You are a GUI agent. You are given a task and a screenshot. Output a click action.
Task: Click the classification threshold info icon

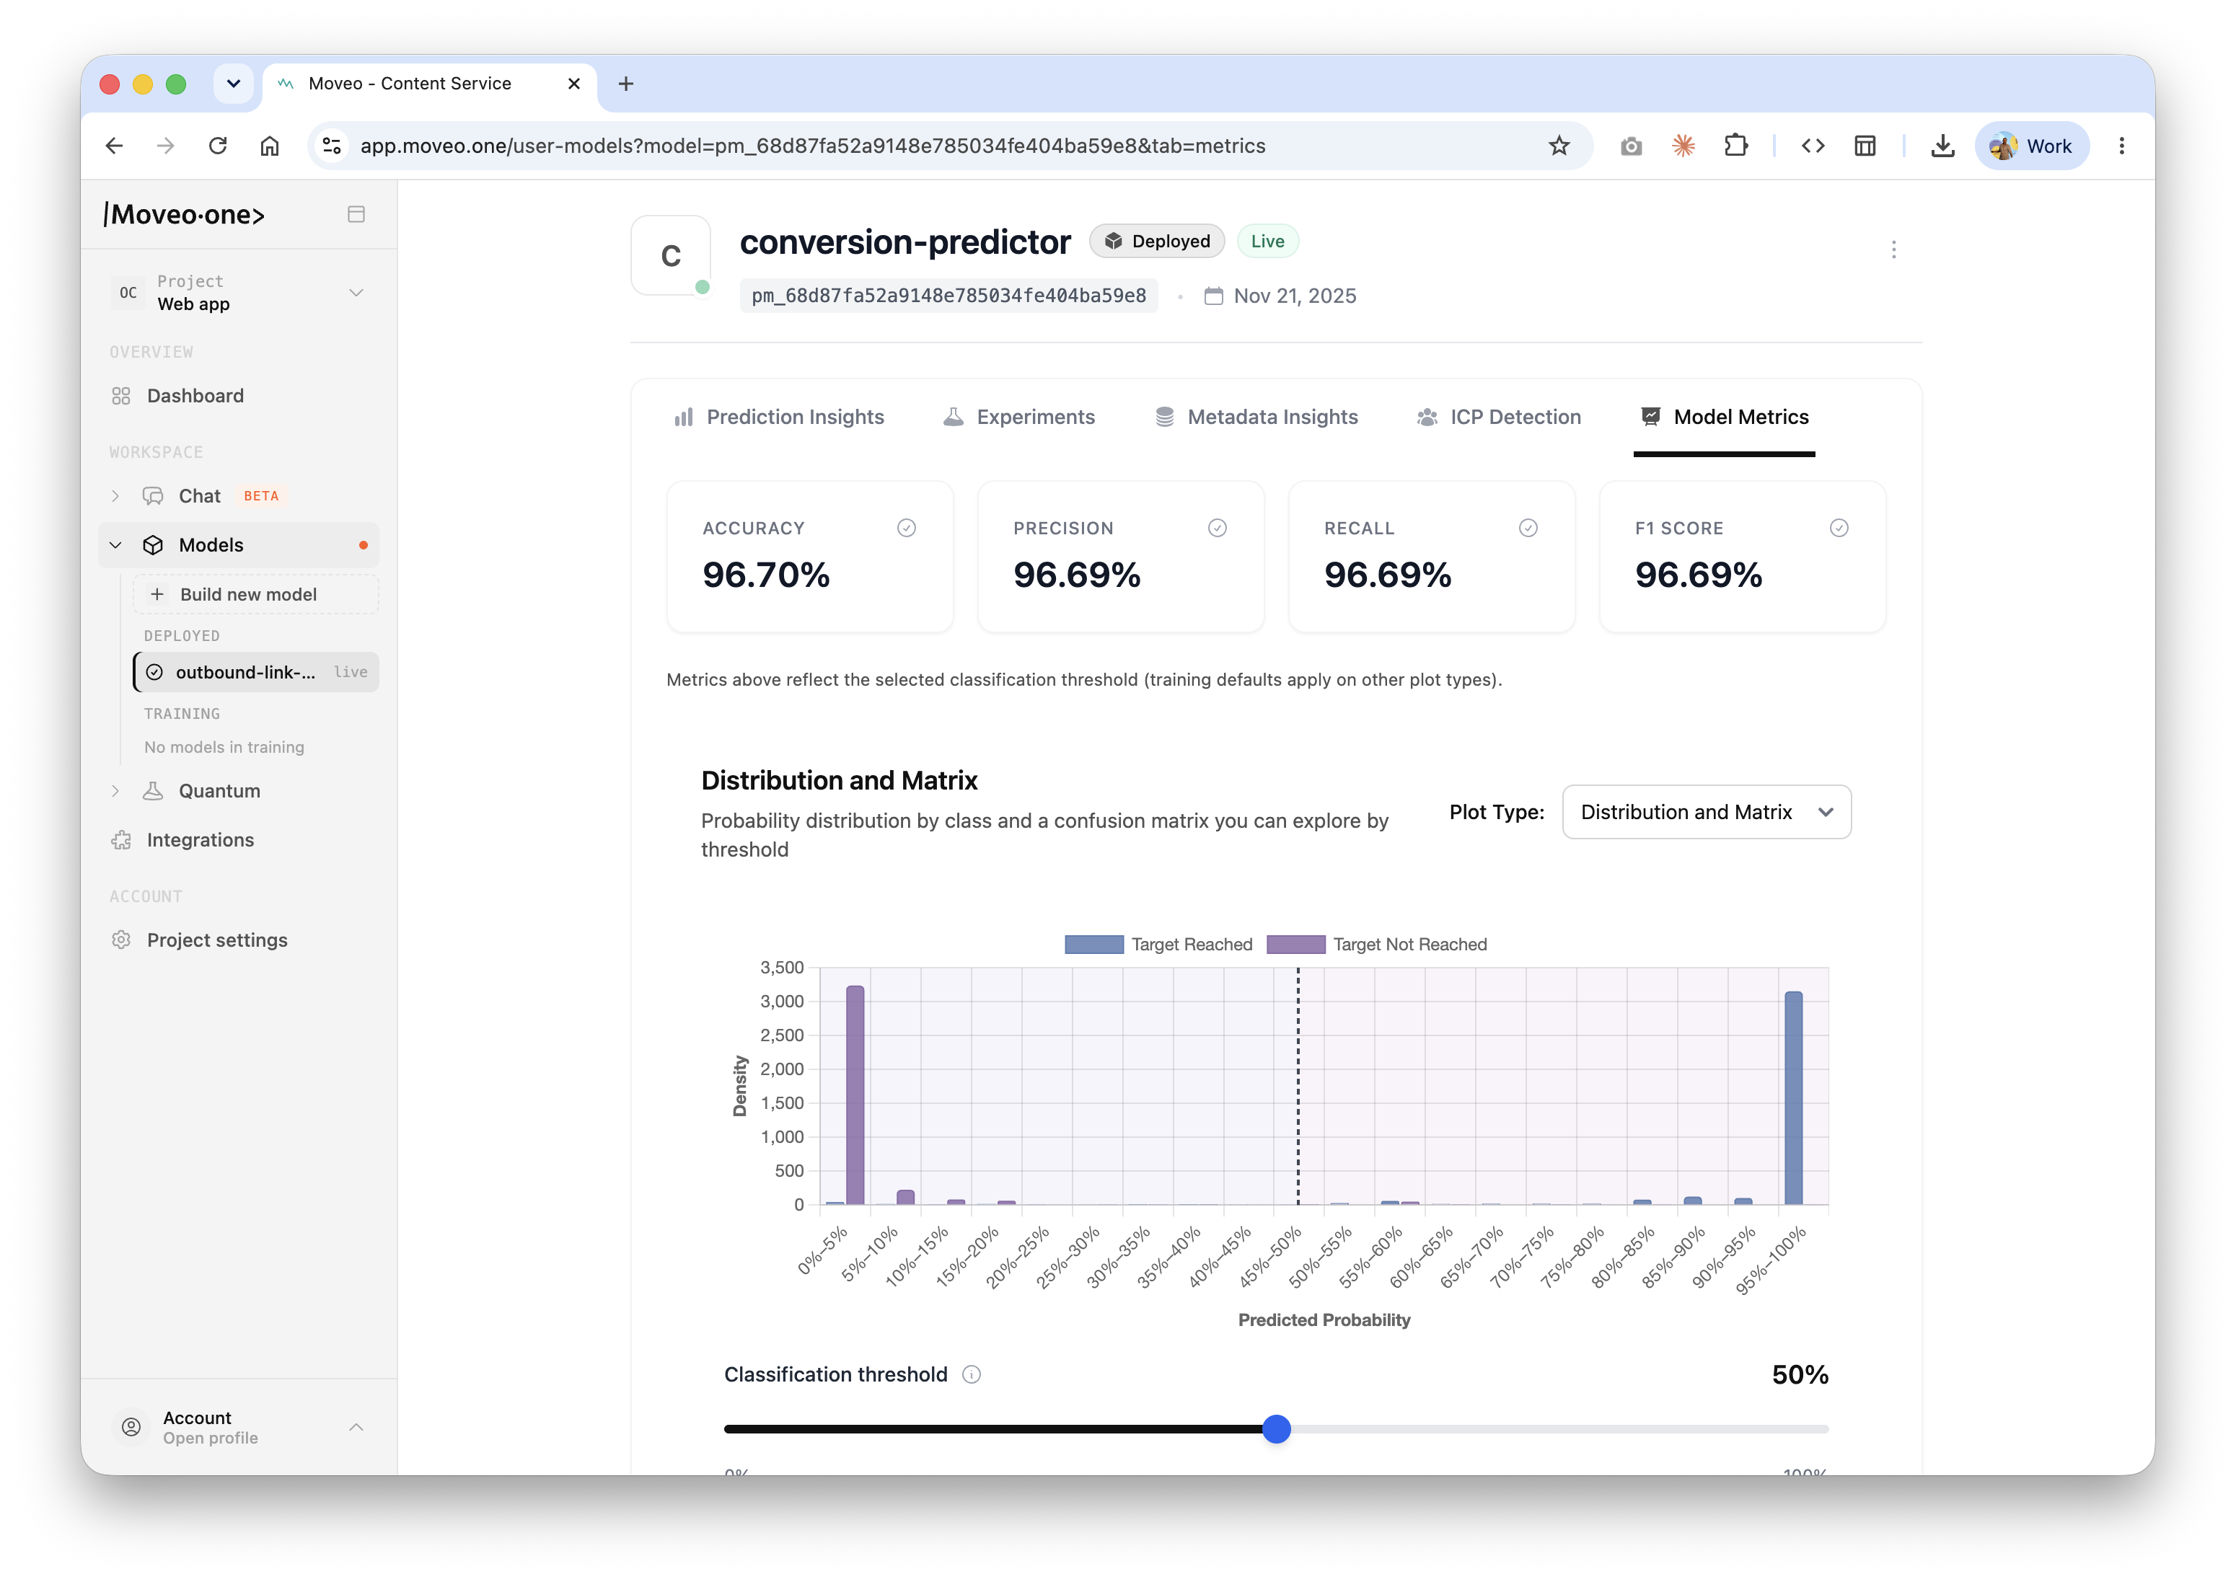coord(972,1374)
